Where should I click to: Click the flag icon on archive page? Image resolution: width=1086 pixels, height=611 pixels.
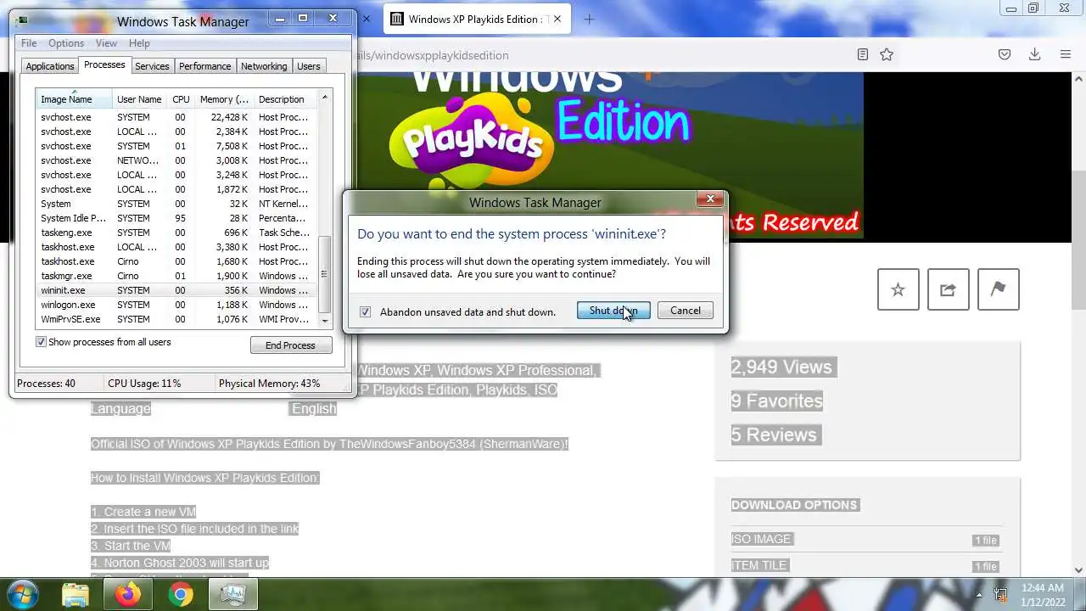click(x=998, y=289)
